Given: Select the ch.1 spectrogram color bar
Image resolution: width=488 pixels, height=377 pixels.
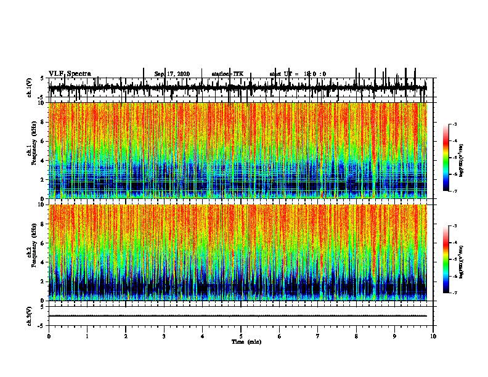Looking at the screenshot, I should click(x=445, y=158).
